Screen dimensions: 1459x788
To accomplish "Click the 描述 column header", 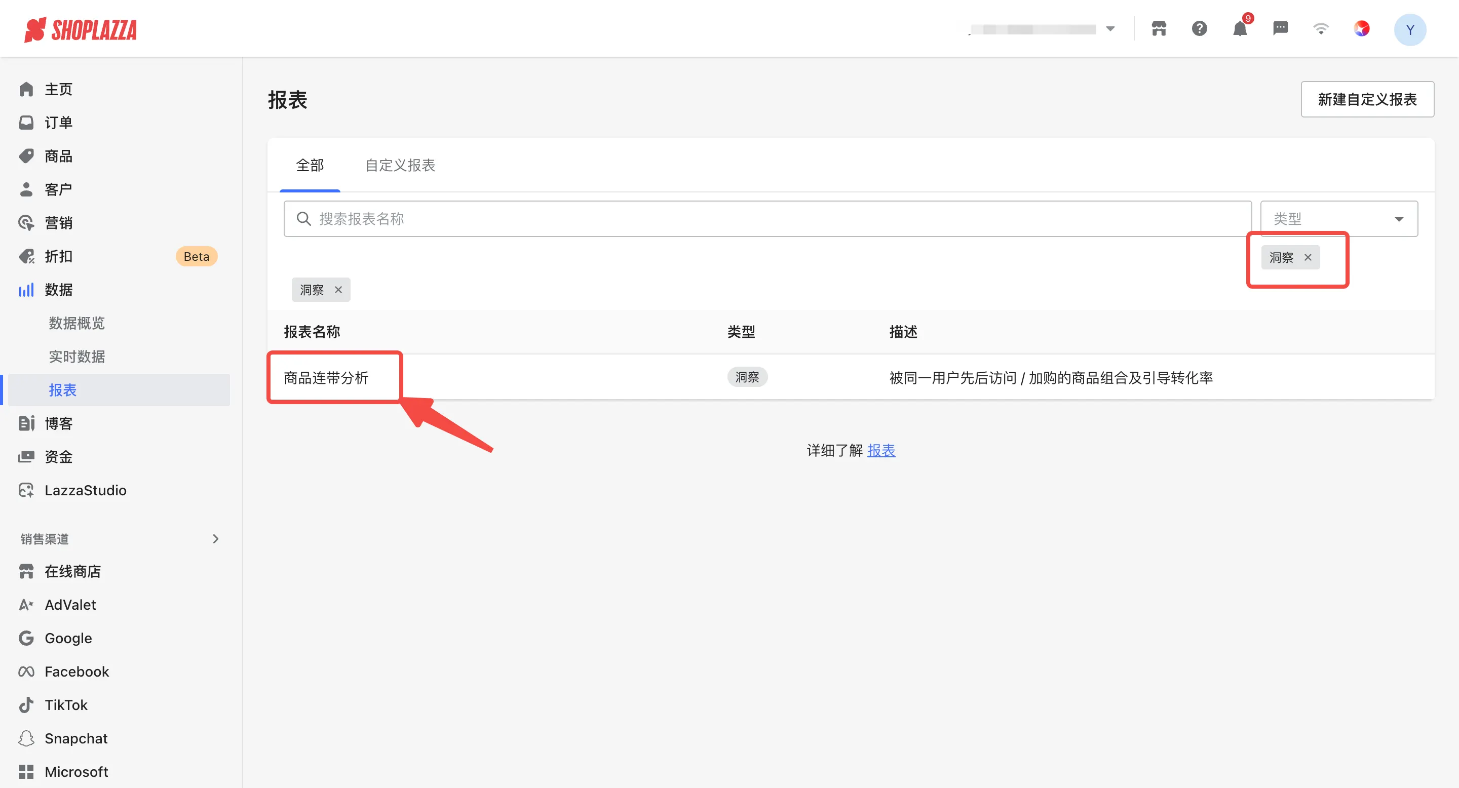I will pos(903,332).
